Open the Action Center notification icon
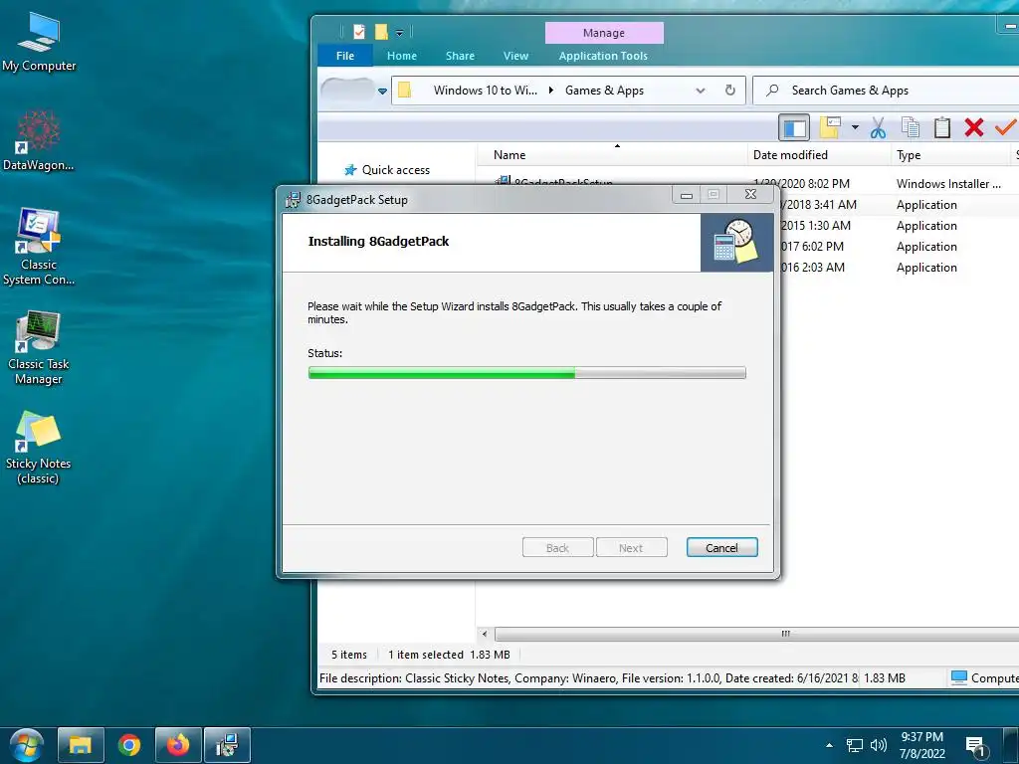 tap(975, 746)
